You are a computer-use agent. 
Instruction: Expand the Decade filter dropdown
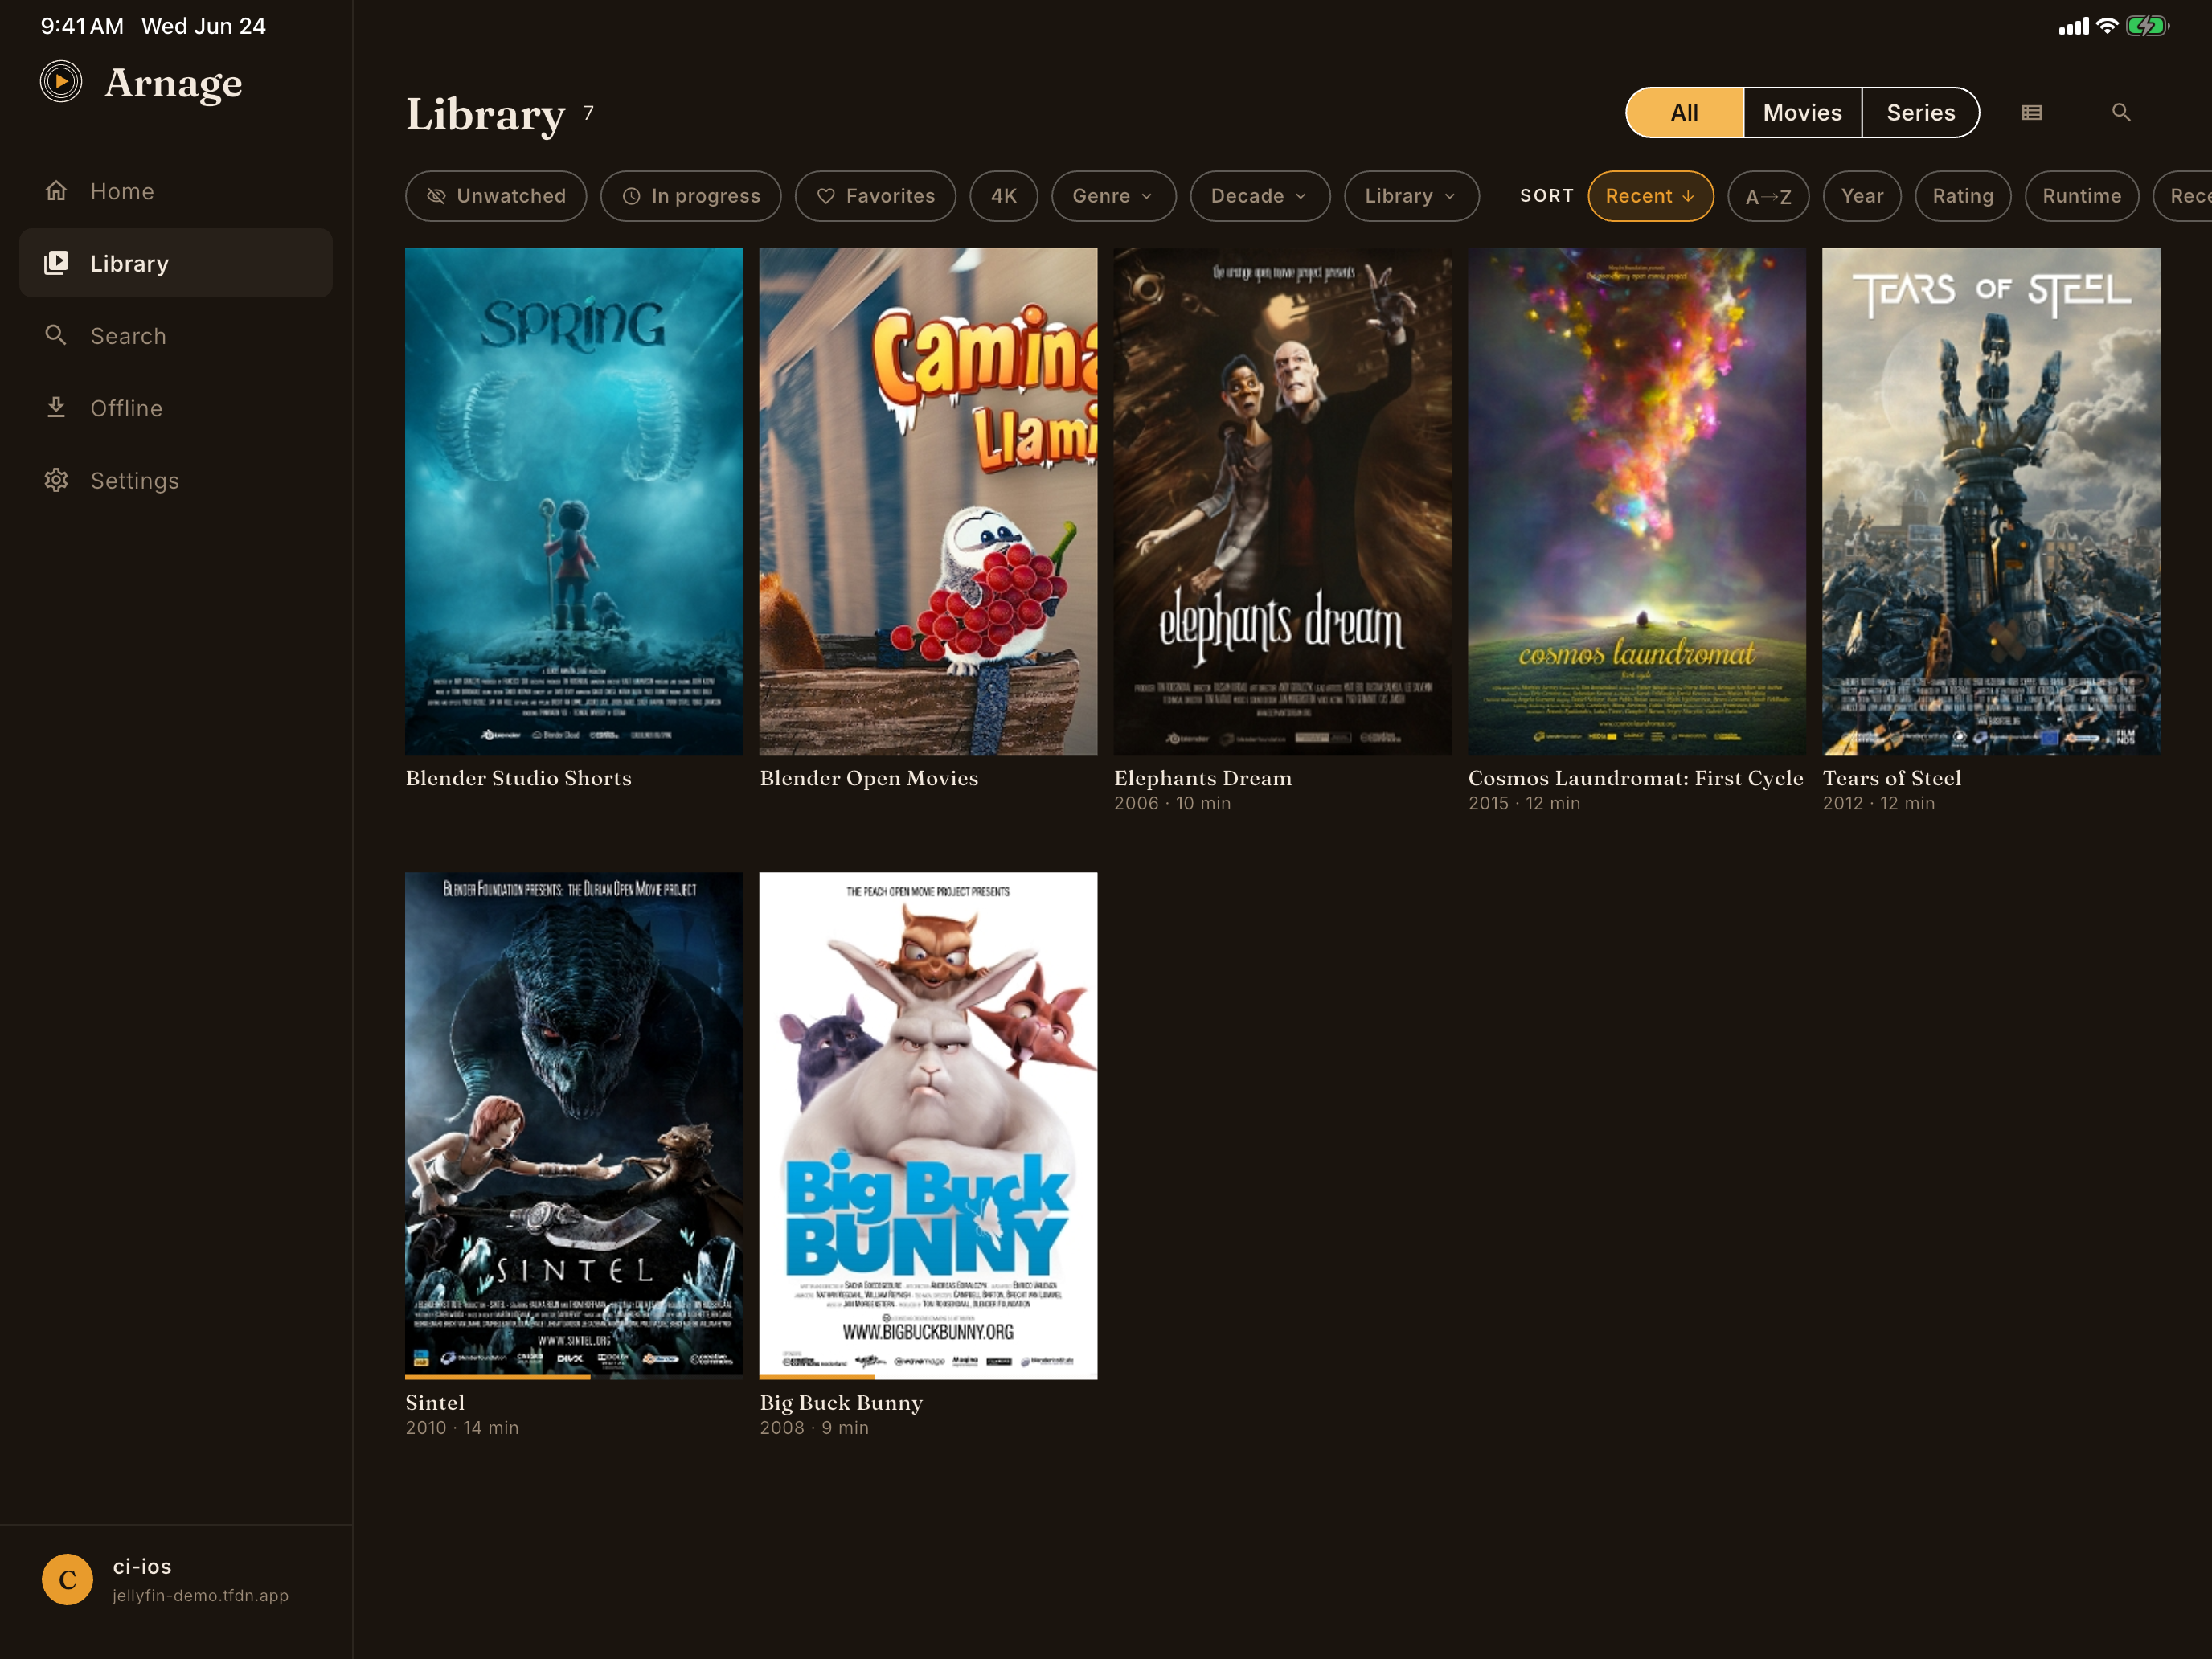click(1260, 196)
